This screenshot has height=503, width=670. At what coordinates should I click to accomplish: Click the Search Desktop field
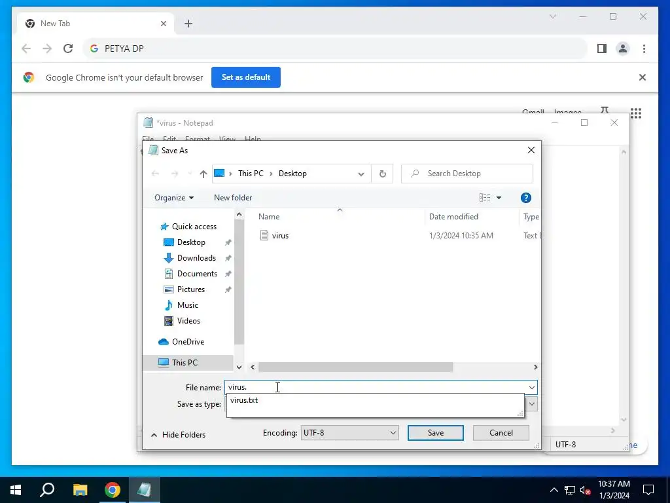(x=467, y=174)
